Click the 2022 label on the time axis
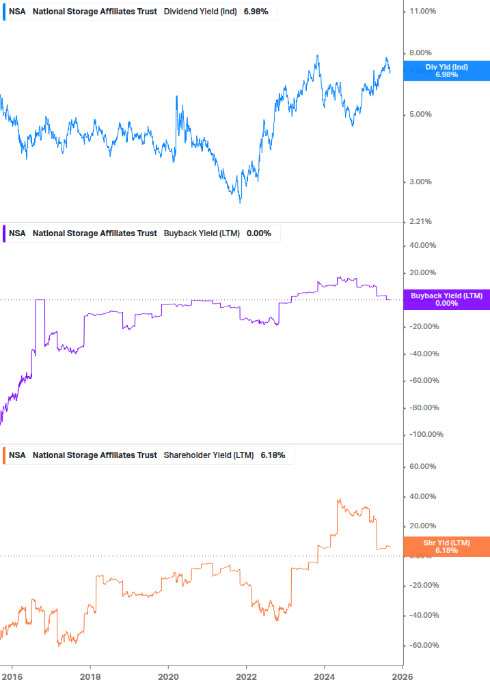The image size is (490, 686). (x=246, y=677)
